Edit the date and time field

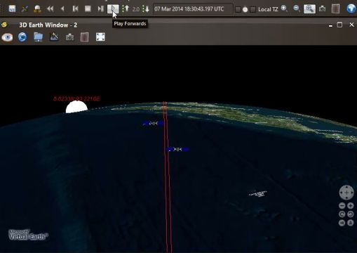click(x=193, y=9)
